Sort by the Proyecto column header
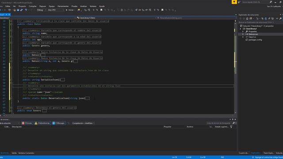The image size is (283, 159). tap(168, 127)
